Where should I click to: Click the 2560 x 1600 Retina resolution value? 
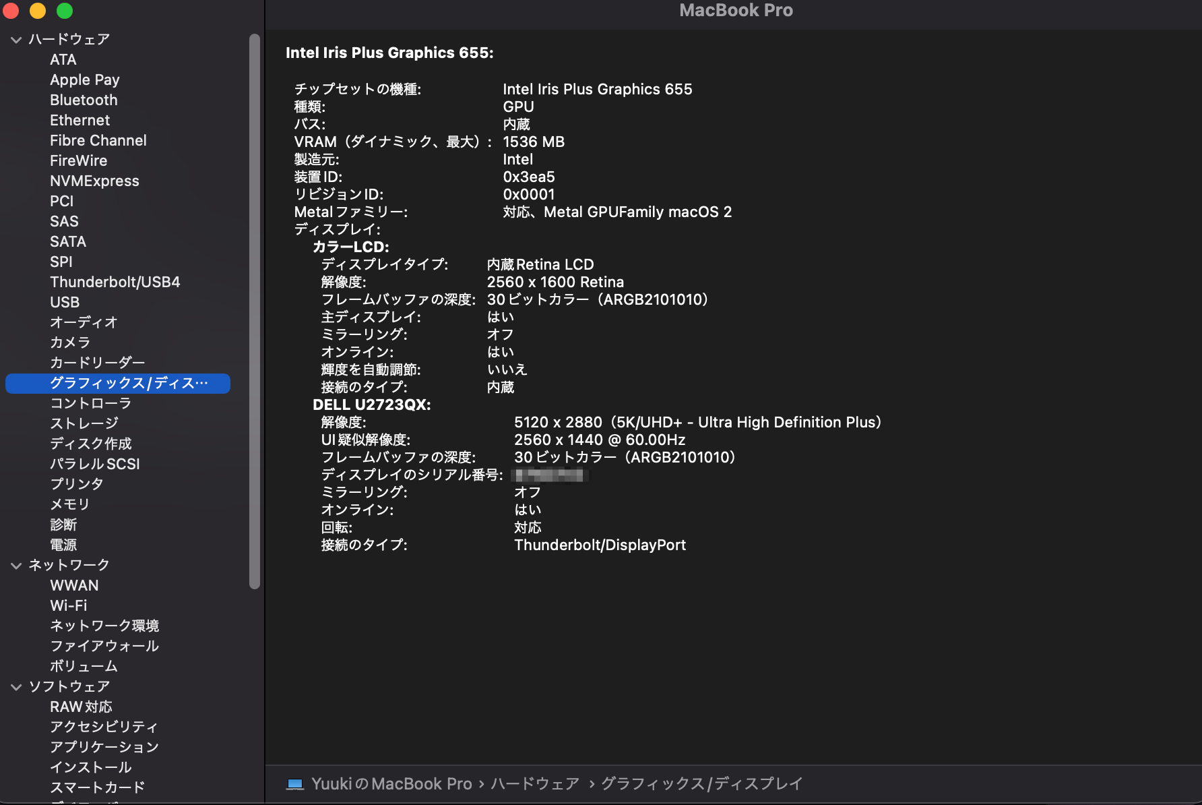click(555, 282)
